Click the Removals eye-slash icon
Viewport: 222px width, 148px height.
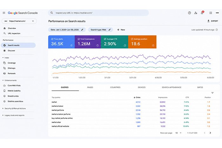[4, 74]
